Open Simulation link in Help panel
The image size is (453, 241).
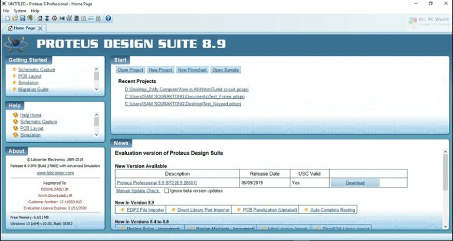[30, 135]
